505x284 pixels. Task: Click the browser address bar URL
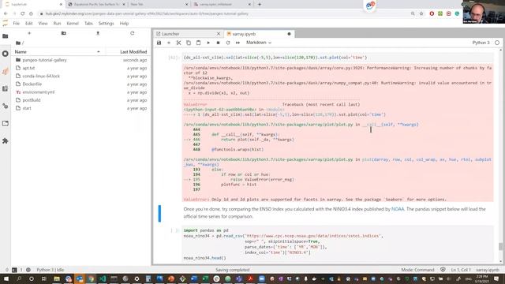[x=147, y=13]
